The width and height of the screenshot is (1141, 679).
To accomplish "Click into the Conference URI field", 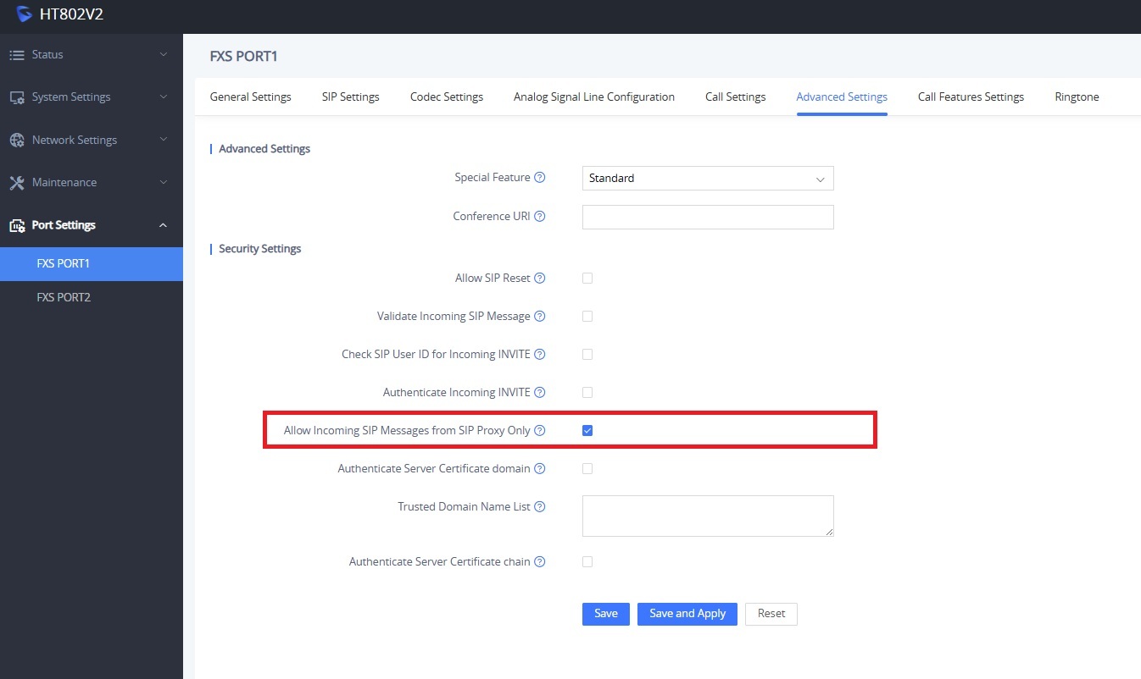I will [x=707, y=218].
